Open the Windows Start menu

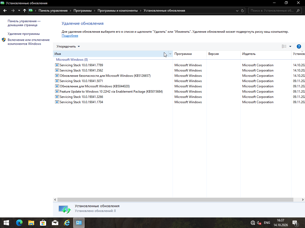(6, 223)
